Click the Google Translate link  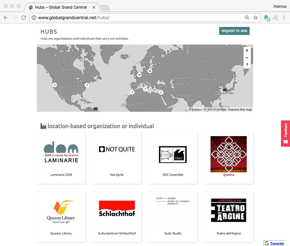click(x=277, y=243)
